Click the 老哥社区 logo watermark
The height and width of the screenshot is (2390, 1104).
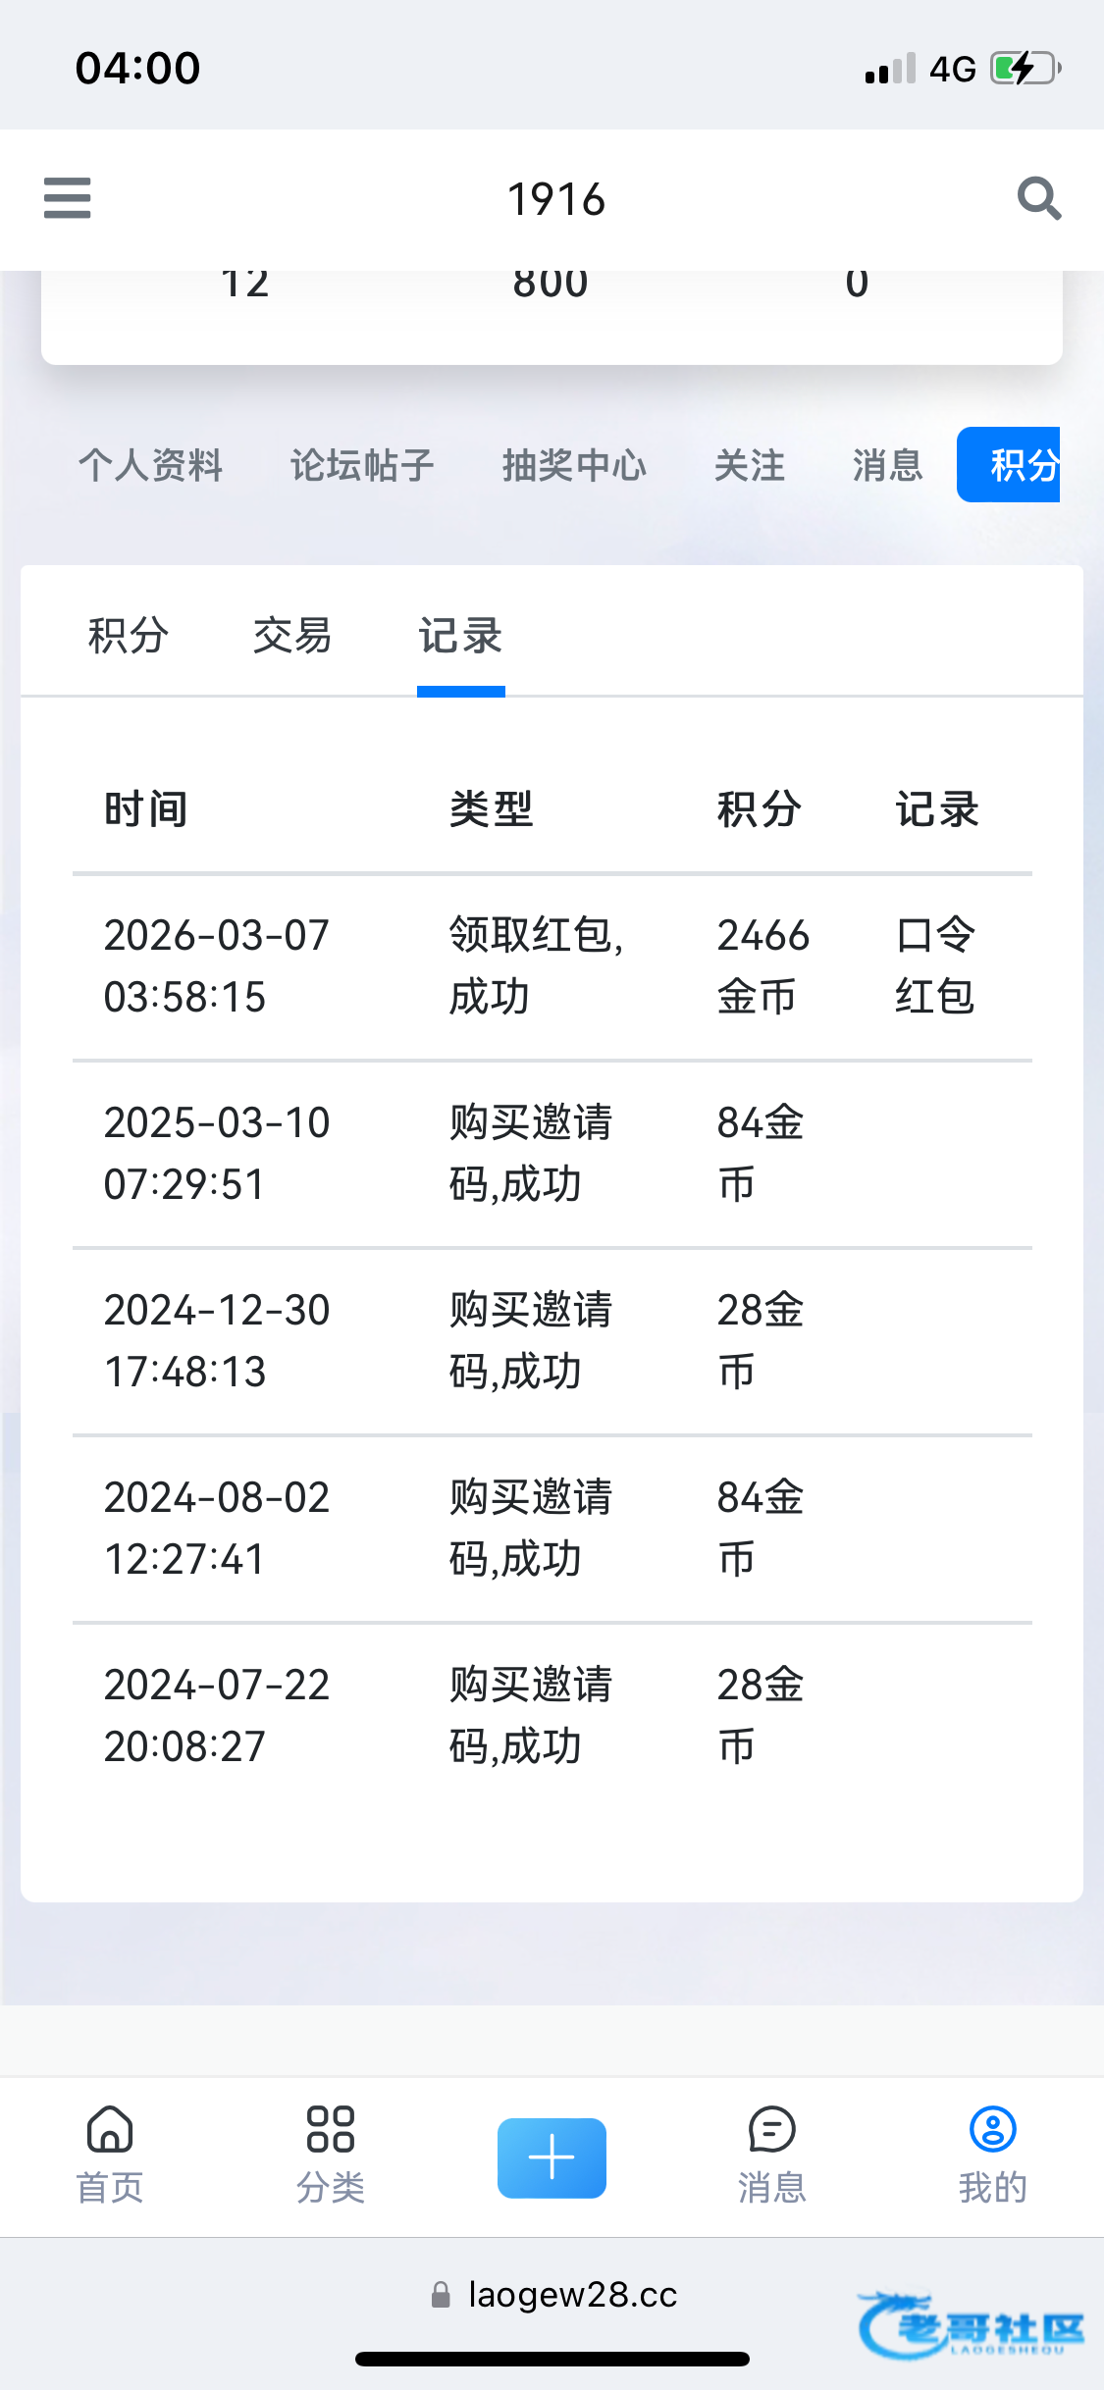pyautogui.click(x=972, y=2325)
